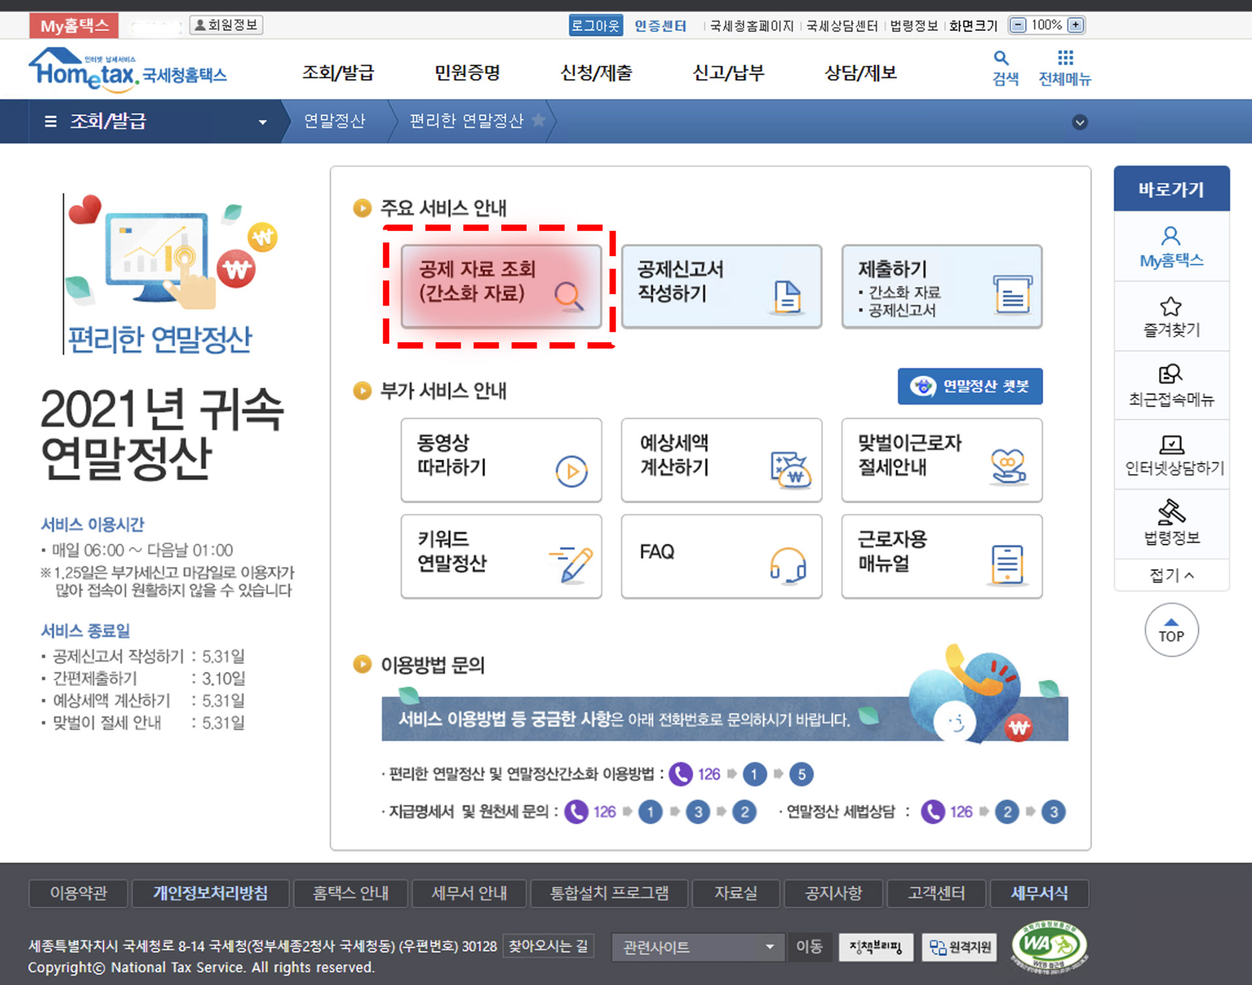Open the 예상세액 계산하기 tile

(721, 460)
